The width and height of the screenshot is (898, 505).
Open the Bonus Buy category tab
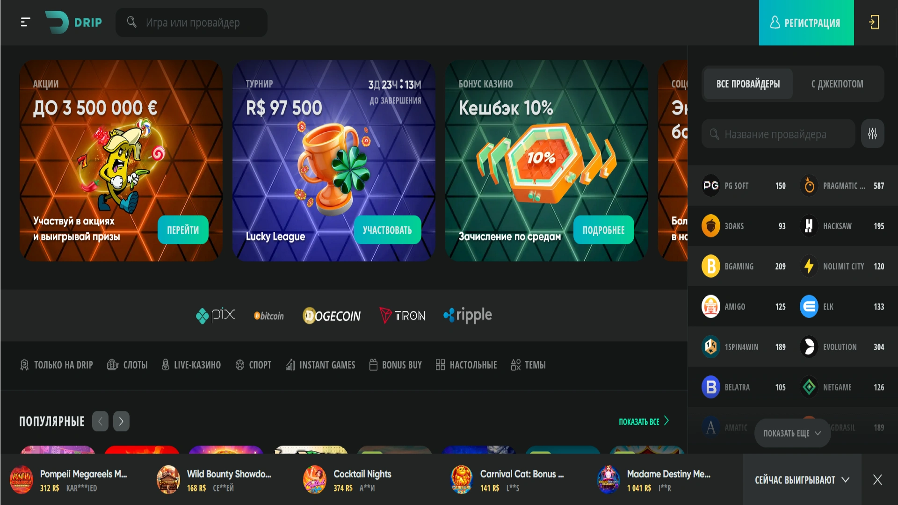(395, 365)
